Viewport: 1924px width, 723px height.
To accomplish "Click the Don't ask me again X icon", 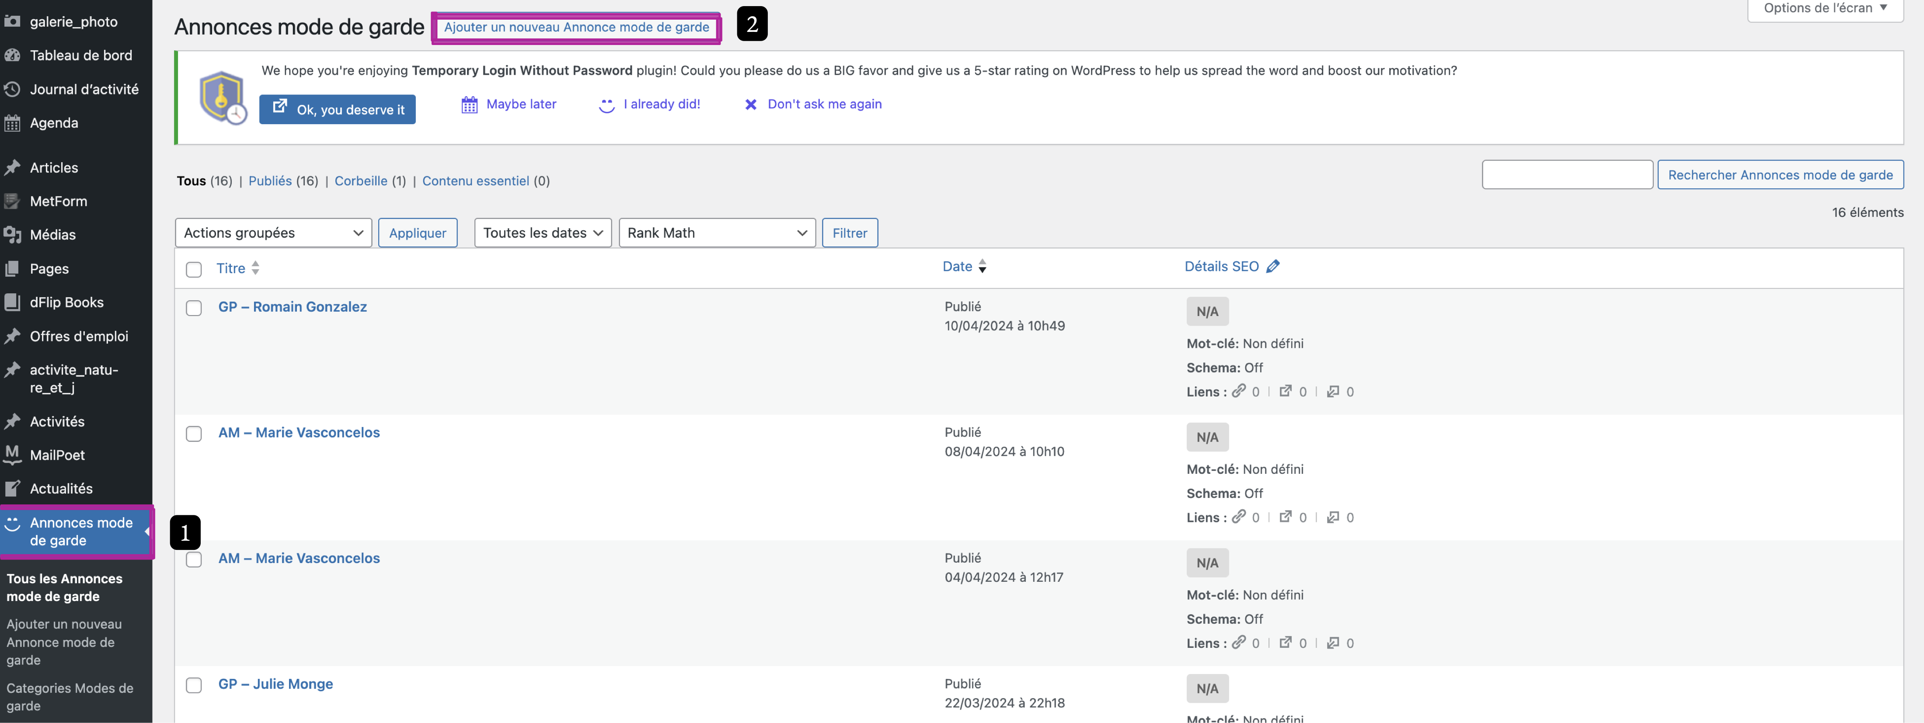I will point(751,104).
